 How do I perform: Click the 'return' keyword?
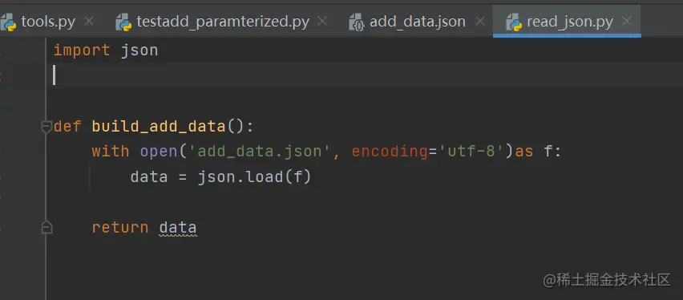pos(120,228)
